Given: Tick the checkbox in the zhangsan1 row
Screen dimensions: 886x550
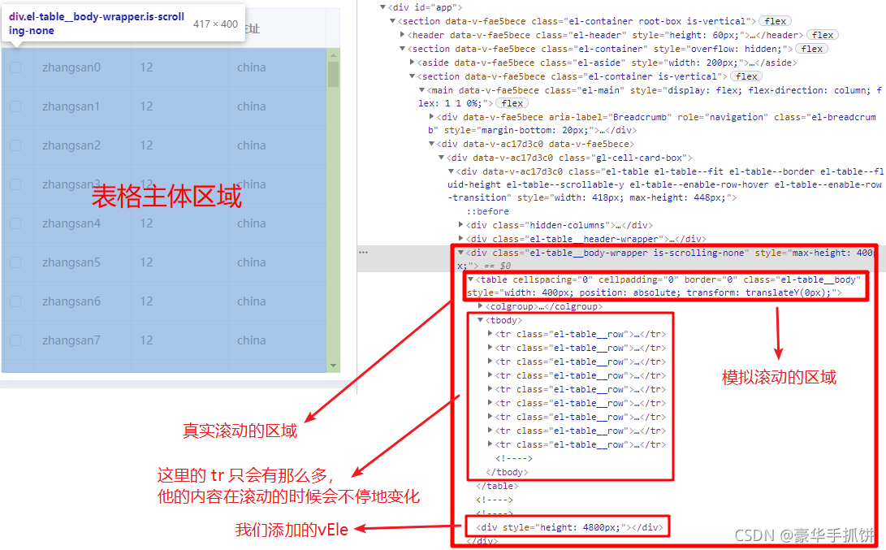Looking at the screenshot, I should 15,106.
